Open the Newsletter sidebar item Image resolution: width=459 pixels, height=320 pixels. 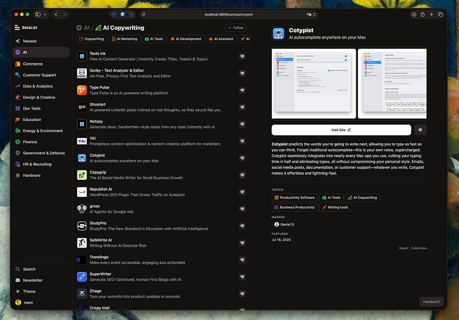33,280
